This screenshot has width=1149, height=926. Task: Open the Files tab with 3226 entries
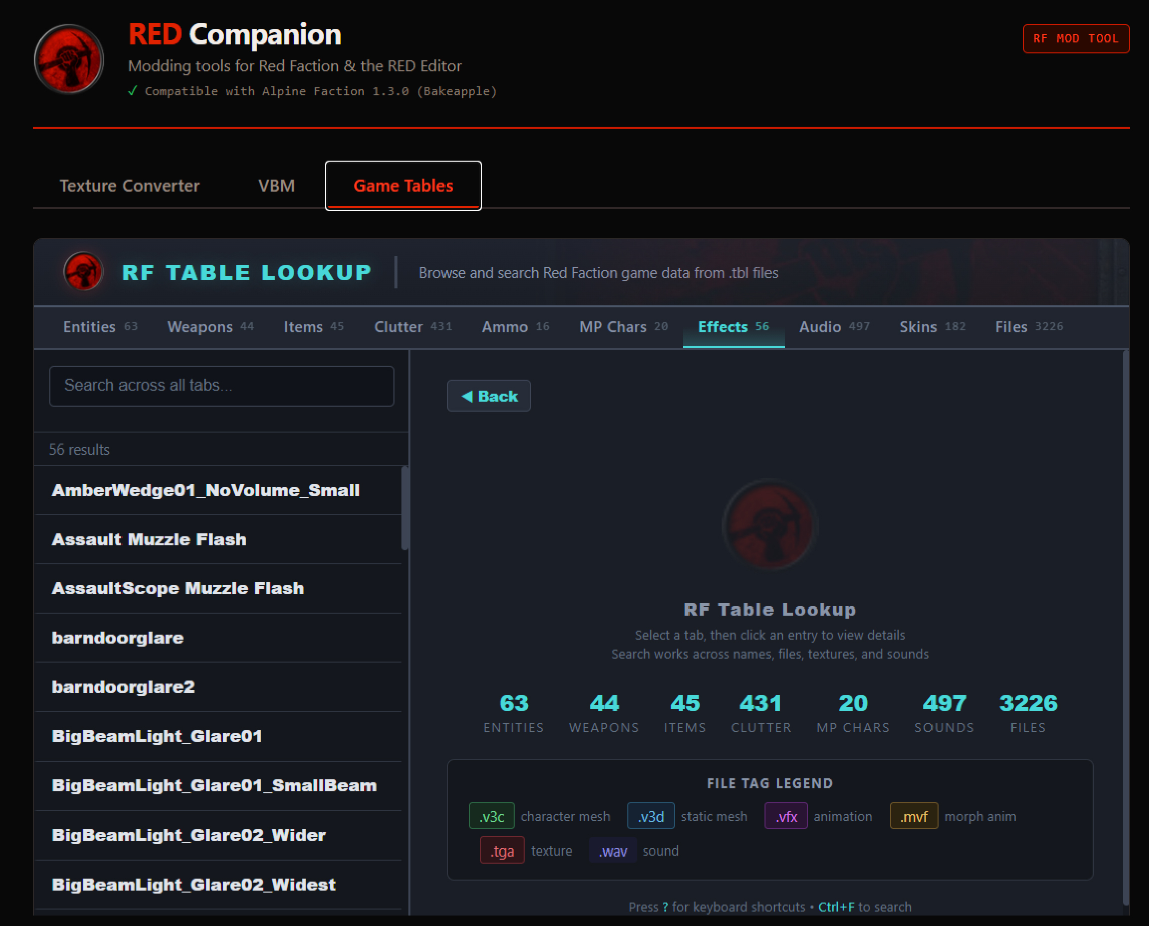(1028, 327)
